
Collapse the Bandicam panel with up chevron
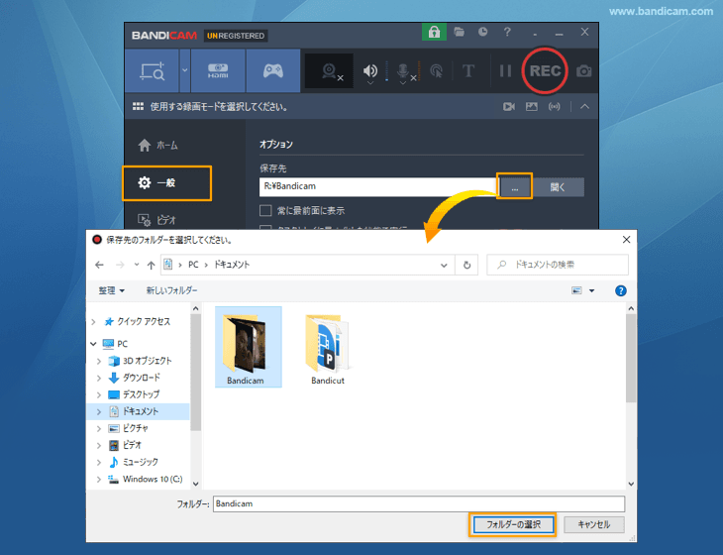tap(584, 107)
